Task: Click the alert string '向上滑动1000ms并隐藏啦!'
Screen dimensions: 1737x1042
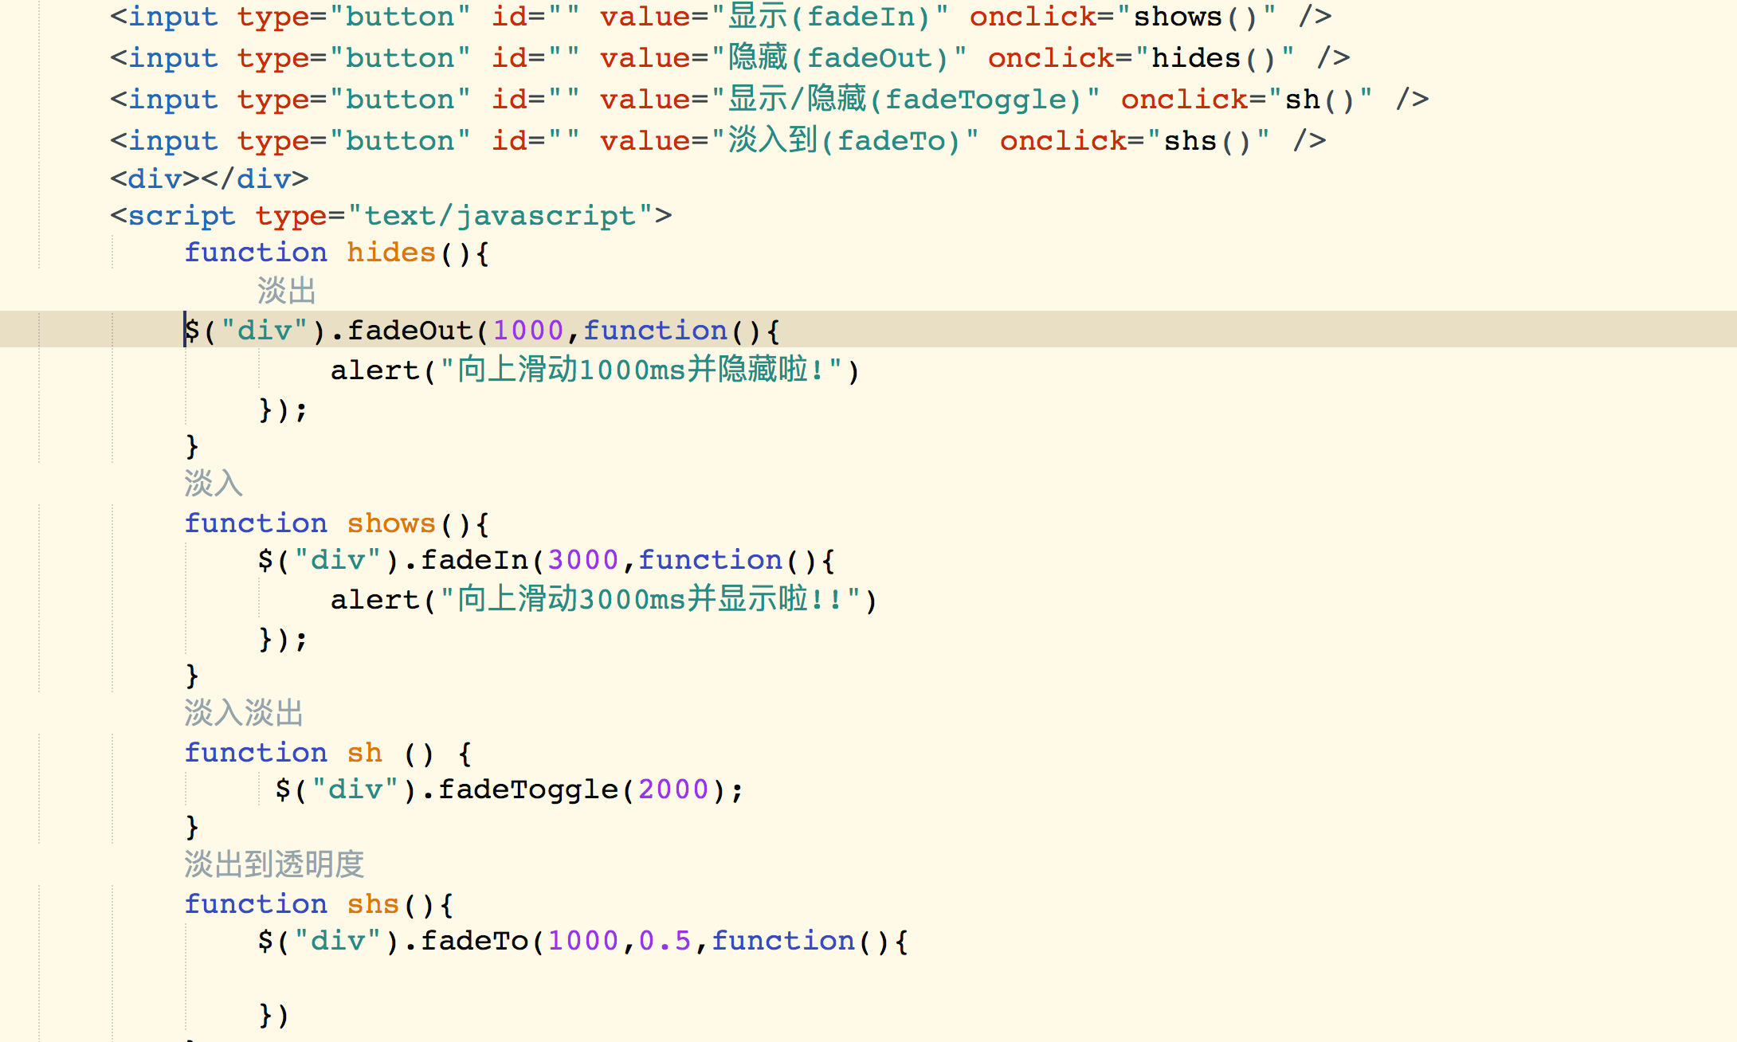Action: pos(641,370)
